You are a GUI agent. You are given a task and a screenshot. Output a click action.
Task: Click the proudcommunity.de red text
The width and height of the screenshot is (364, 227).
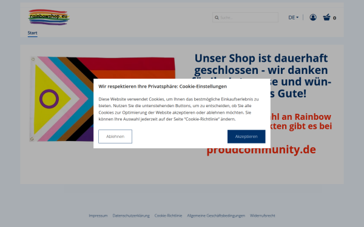[261, 151]
